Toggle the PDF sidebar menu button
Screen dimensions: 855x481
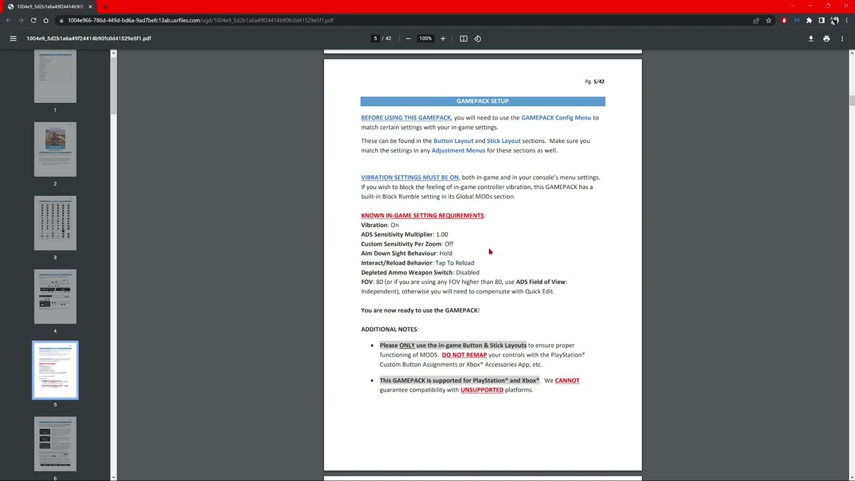[13, 39]
